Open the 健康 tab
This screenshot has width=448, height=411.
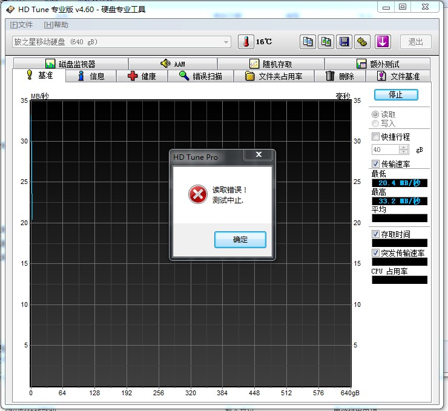coord(142,76)
